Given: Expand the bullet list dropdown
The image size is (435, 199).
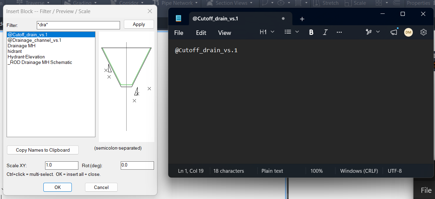Looking at the screenshot, I should click(292, 32).
